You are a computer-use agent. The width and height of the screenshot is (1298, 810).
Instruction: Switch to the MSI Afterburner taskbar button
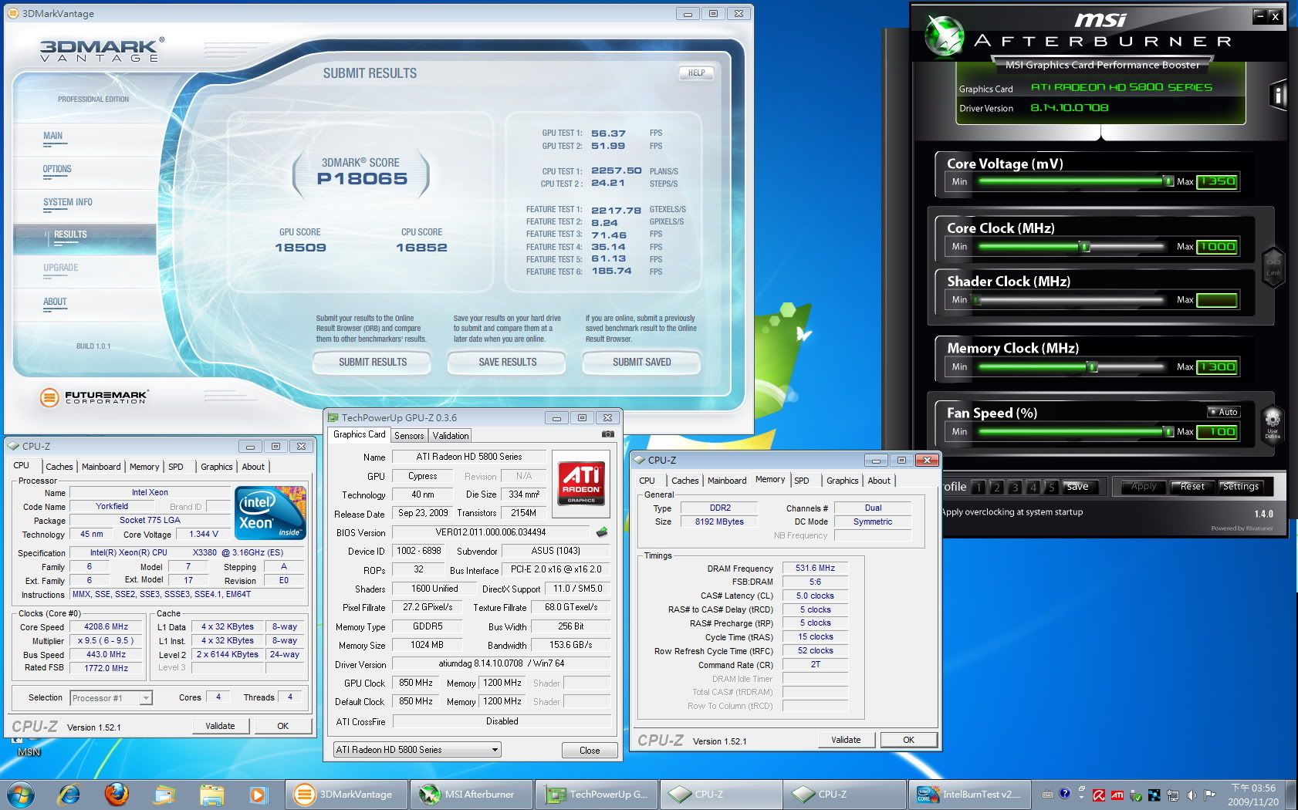click(x=472, y=794)
